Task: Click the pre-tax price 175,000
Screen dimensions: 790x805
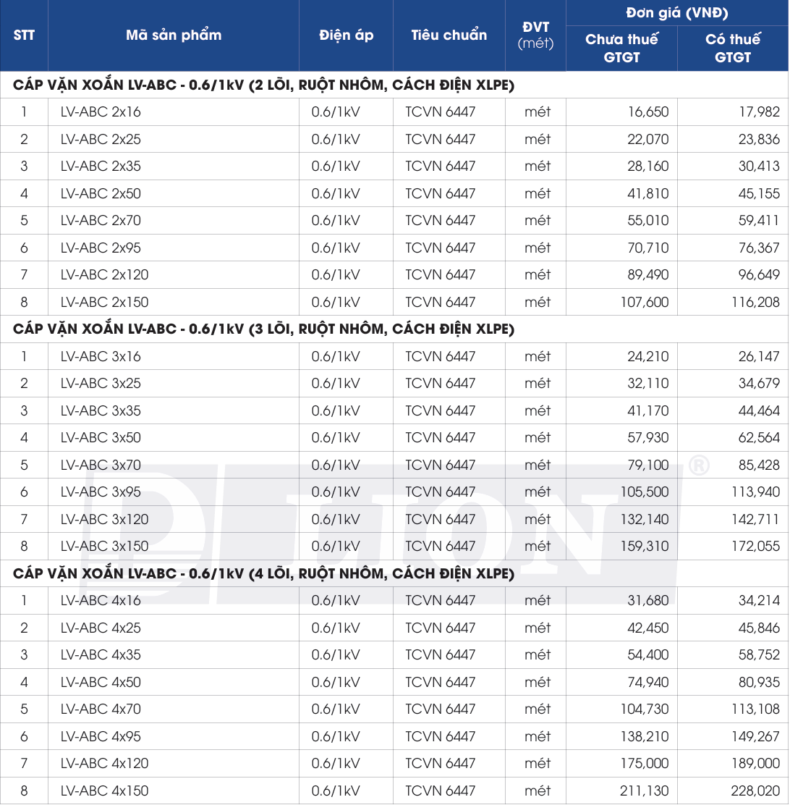Action: [x=645, y=763]
